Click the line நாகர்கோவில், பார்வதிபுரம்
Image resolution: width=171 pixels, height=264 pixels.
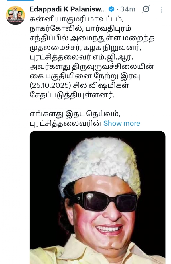click(80, 29)
